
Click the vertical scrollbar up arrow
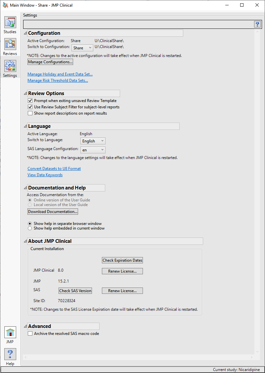257,32
